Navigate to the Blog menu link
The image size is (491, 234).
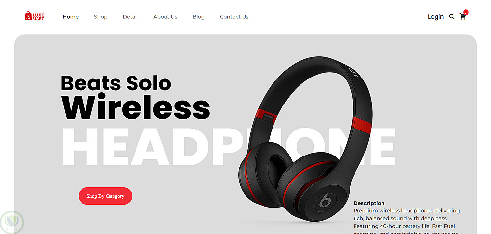[198, 17]
